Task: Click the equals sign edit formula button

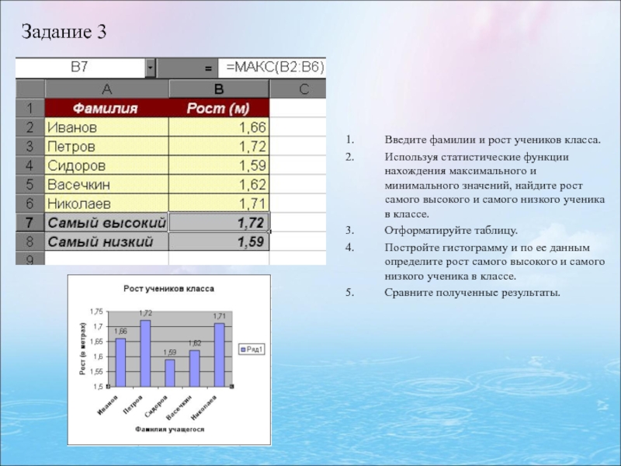Action: tap(208, 68)
